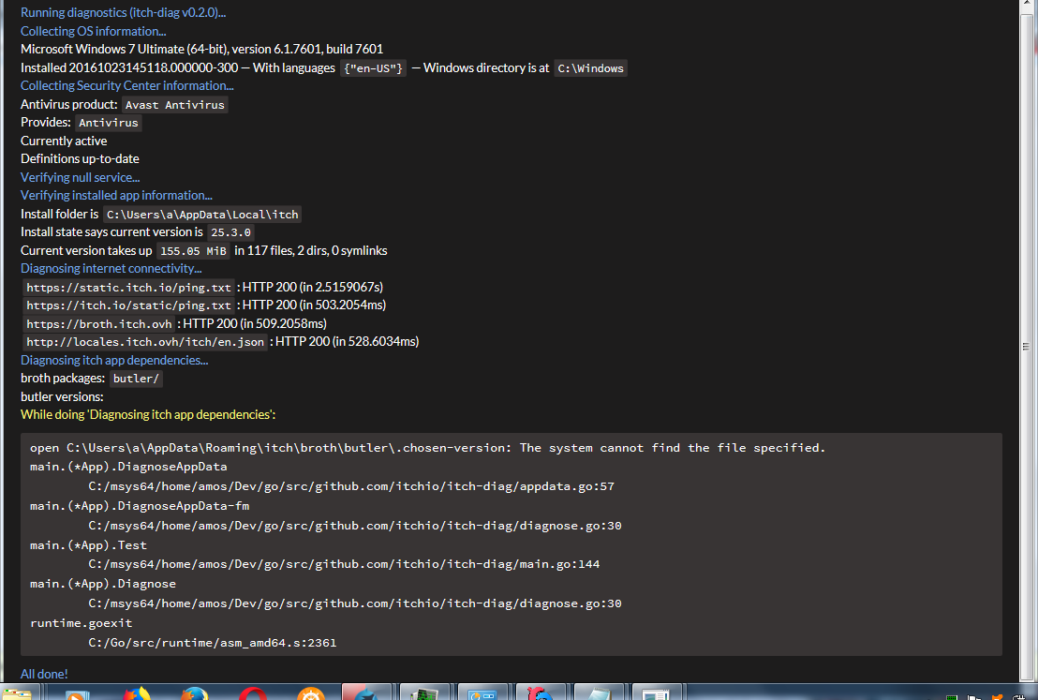This screenshot has height=700, width=1038.
Task: Click the 'Running diagnostics (itch-diag v0.2.0)...' heading
Action: pyautogui.click(x=123, y=12)
